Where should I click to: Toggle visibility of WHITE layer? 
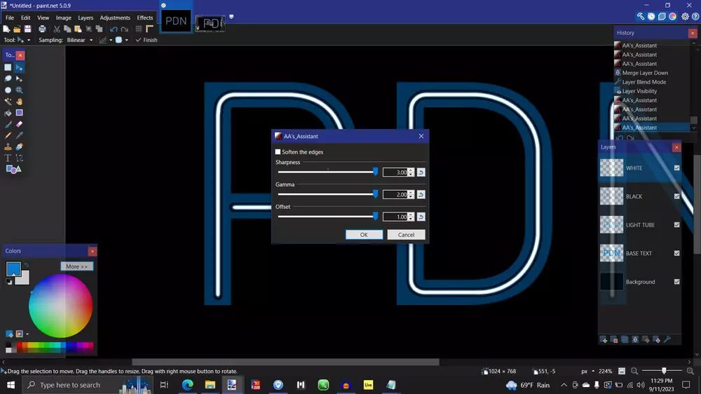click(677, 168)
